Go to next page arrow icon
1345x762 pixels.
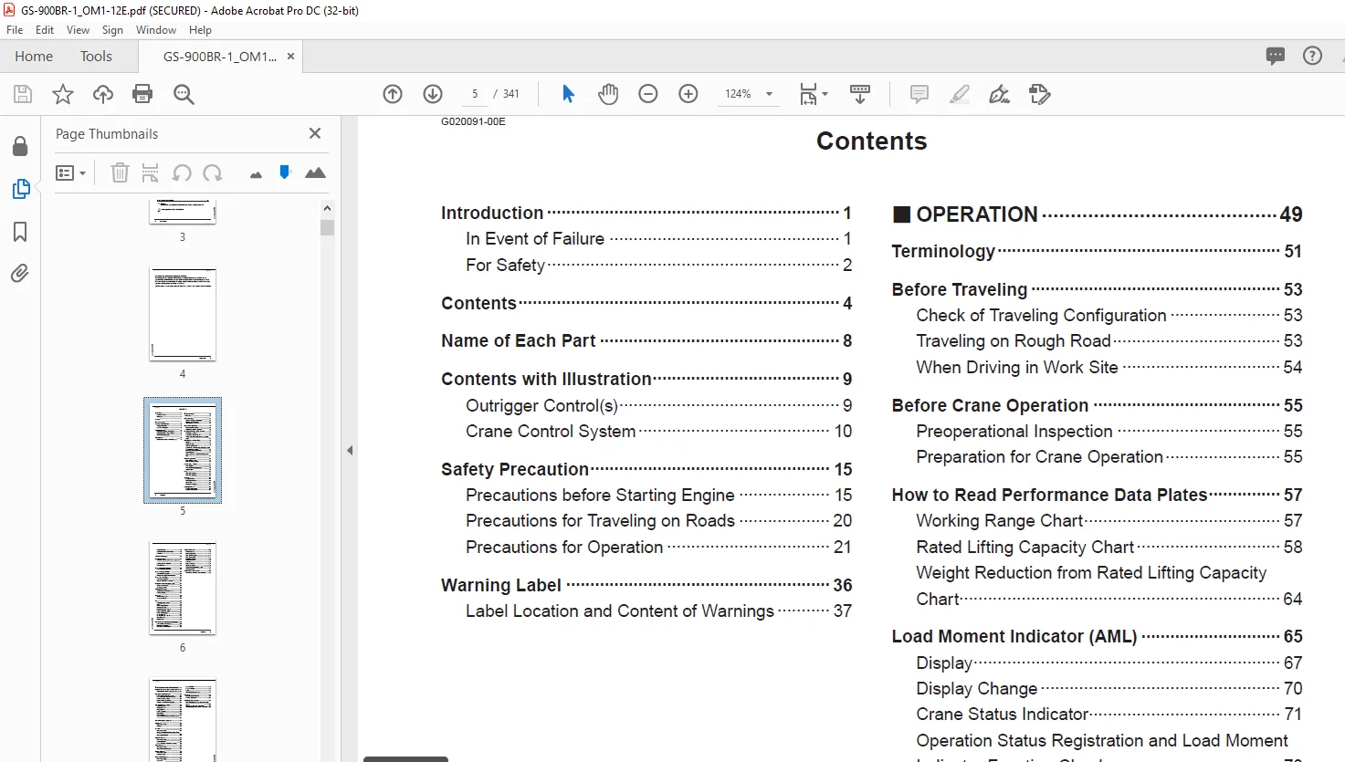(x=433, y=94)
